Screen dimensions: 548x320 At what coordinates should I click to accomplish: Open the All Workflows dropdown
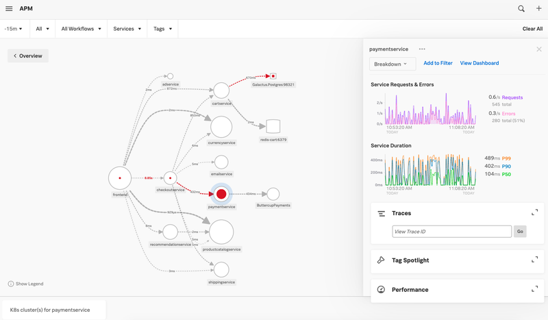[x=81, y=29]
